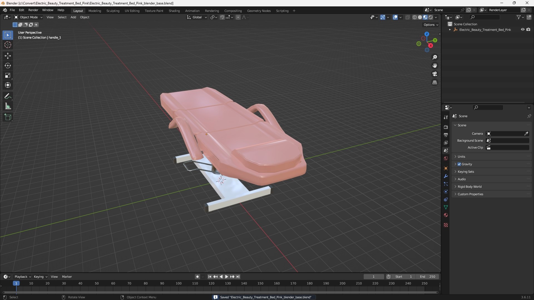This screenshot has height=300, width=534.
Task: Click the Options button in viewport
Action: click(x=431, y=25)
